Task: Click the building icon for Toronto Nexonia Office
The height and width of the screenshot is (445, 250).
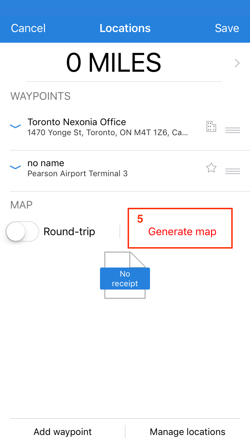Action: [211, 127]
